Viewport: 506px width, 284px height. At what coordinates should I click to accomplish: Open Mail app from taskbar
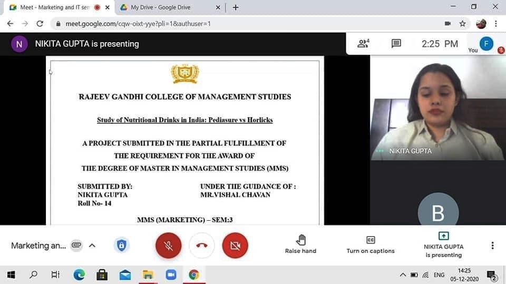pyautogui.click(x=125, y=275)
